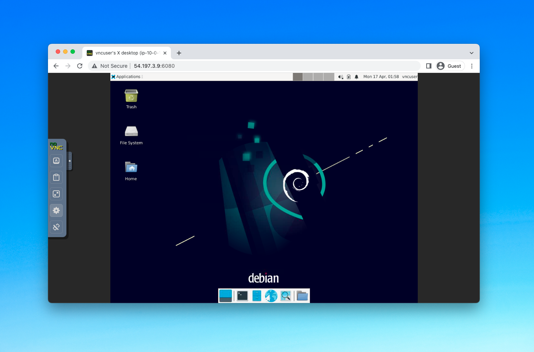Open the folder directory menu in dock
Viewport: 534px width, 352px height.
tap(302, 296)
